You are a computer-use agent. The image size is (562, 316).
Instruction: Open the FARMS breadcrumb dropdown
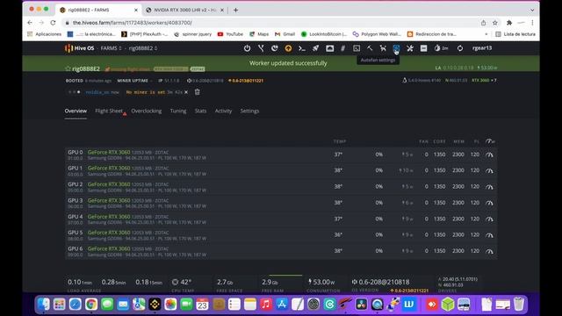(x=112, y=48)
